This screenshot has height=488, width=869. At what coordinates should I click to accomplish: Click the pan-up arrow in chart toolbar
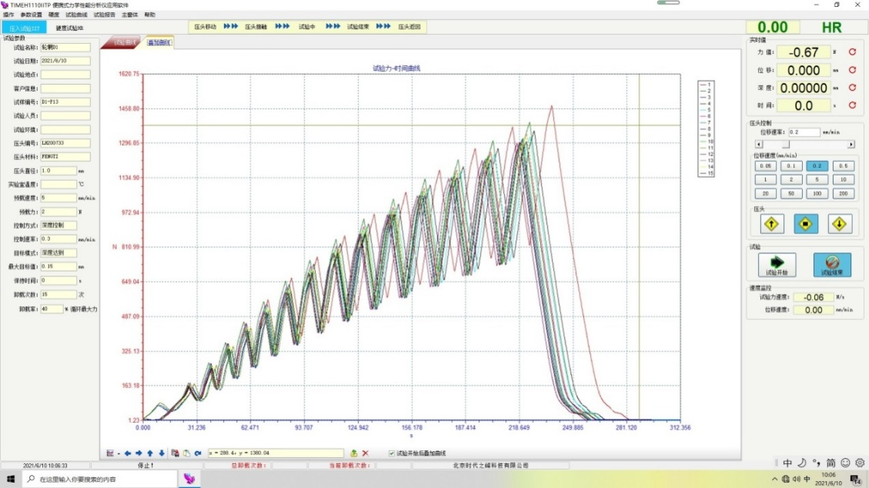(x=150, y=453)
